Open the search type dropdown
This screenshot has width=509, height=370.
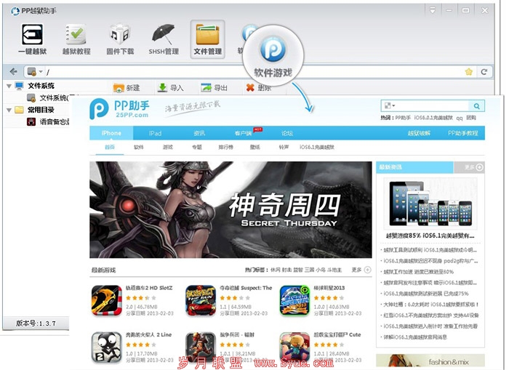(390, 106)
